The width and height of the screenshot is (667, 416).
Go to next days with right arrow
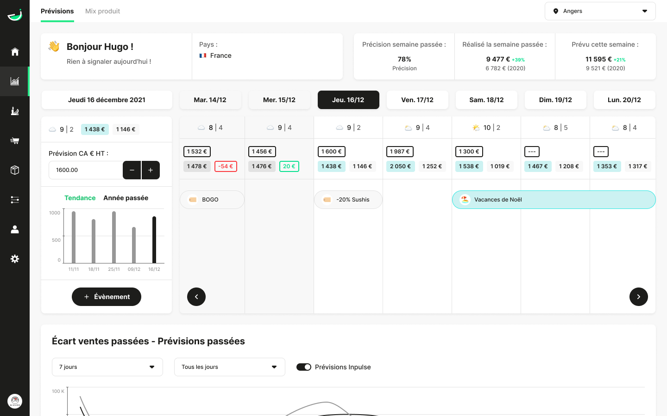pos(638,297)
